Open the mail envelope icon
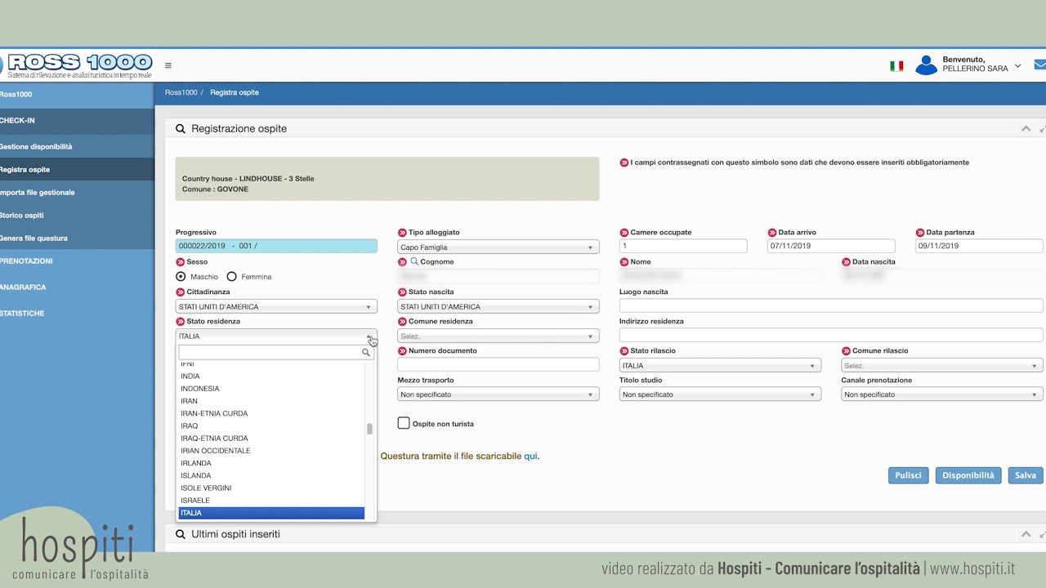 click(x=1040, y=65)
